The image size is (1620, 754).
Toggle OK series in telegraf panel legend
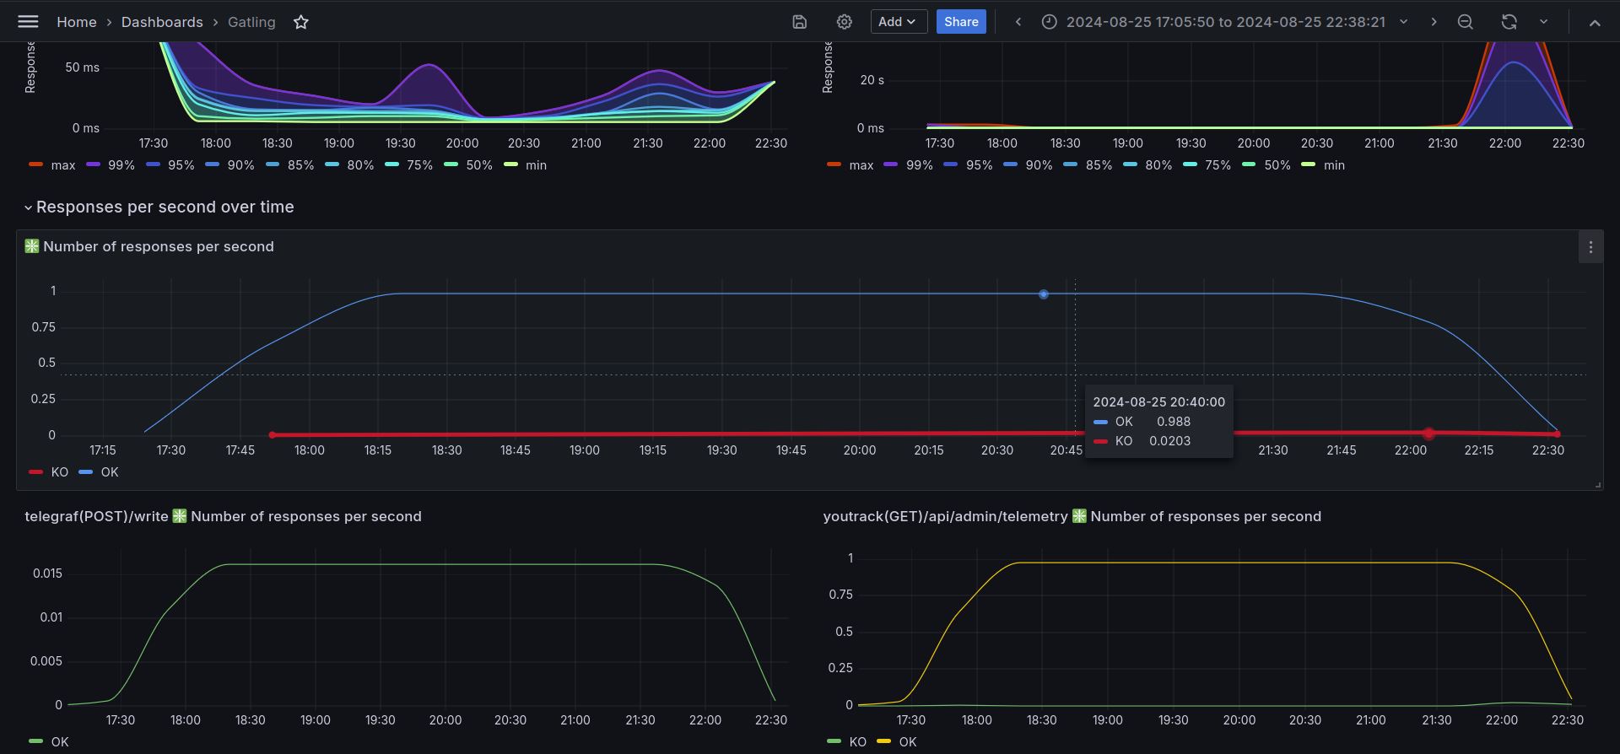(x=49, y=742)
